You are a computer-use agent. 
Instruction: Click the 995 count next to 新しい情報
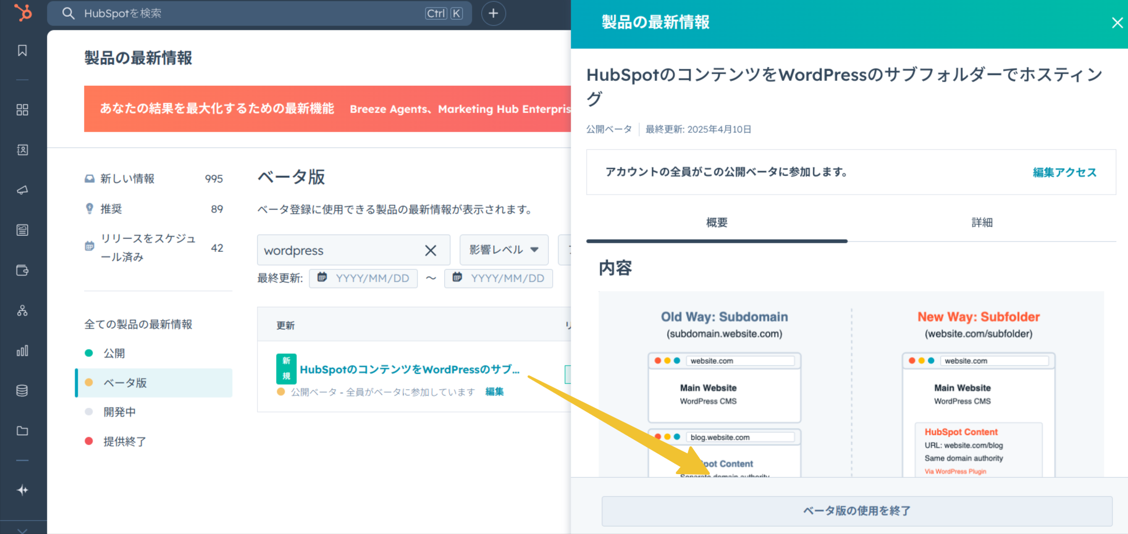[214, 179]
